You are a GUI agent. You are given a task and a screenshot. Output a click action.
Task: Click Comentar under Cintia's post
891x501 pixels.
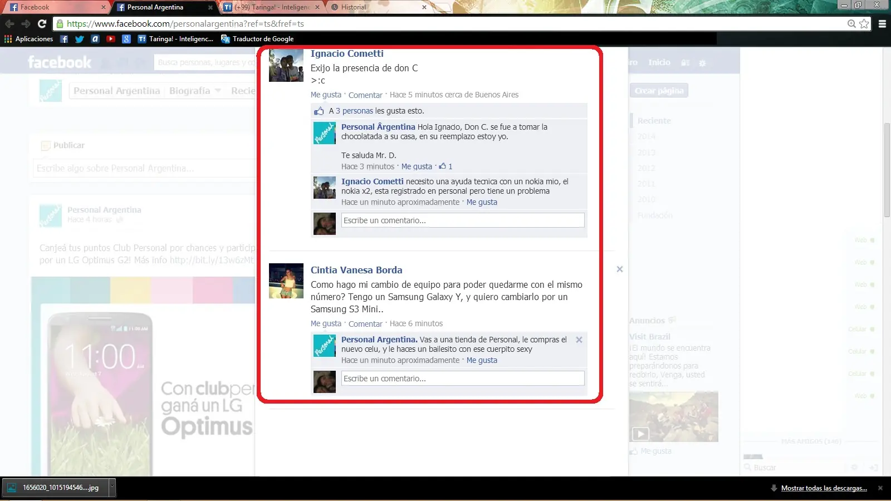coord(365,324)
